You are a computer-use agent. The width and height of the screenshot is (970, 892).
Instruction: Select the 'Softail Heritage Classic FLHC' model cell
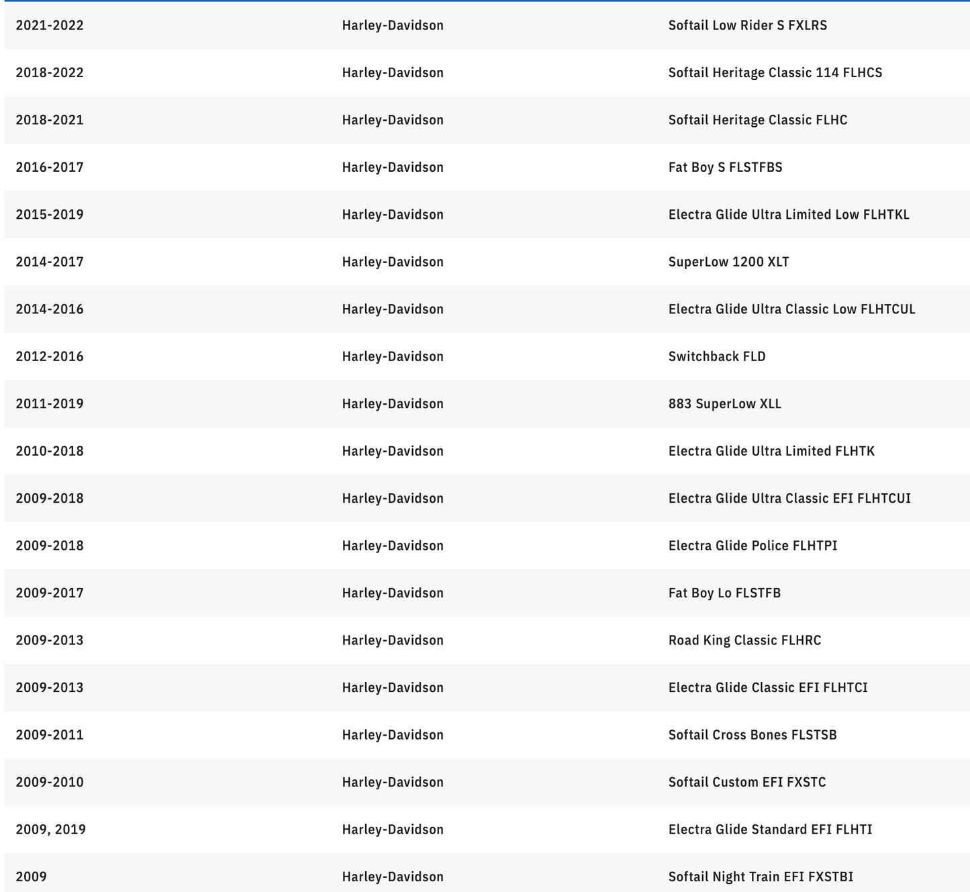click(x=757, y=120)
